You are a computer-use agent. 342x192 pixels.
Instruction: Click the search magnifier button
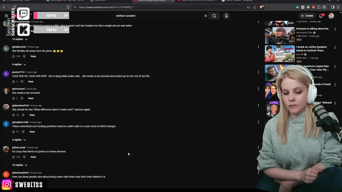(x=214, y=16)
